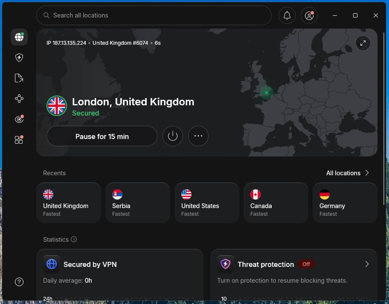Screen dimensions: 389x304
Task: Connect to Germany recent card
Action: [x=345, y=203]
